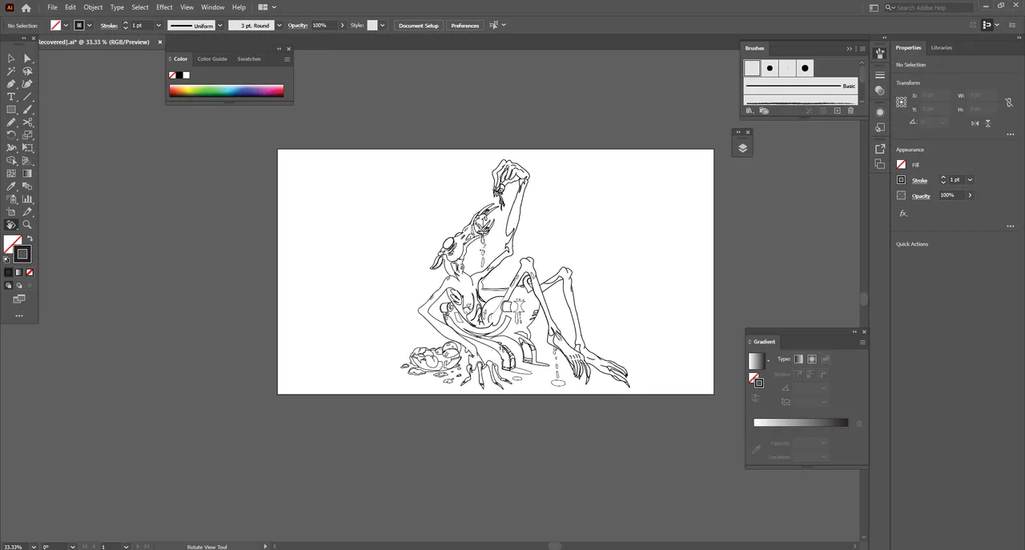Choose the Scissors tool
Image resolution: width=1025 pixels, height=550 pixels.
click(27, 122)
